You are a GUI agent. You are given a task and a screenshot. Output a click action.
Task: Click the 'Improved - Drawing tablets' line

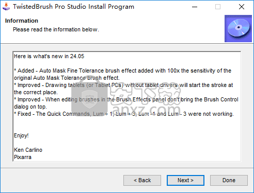123,85
